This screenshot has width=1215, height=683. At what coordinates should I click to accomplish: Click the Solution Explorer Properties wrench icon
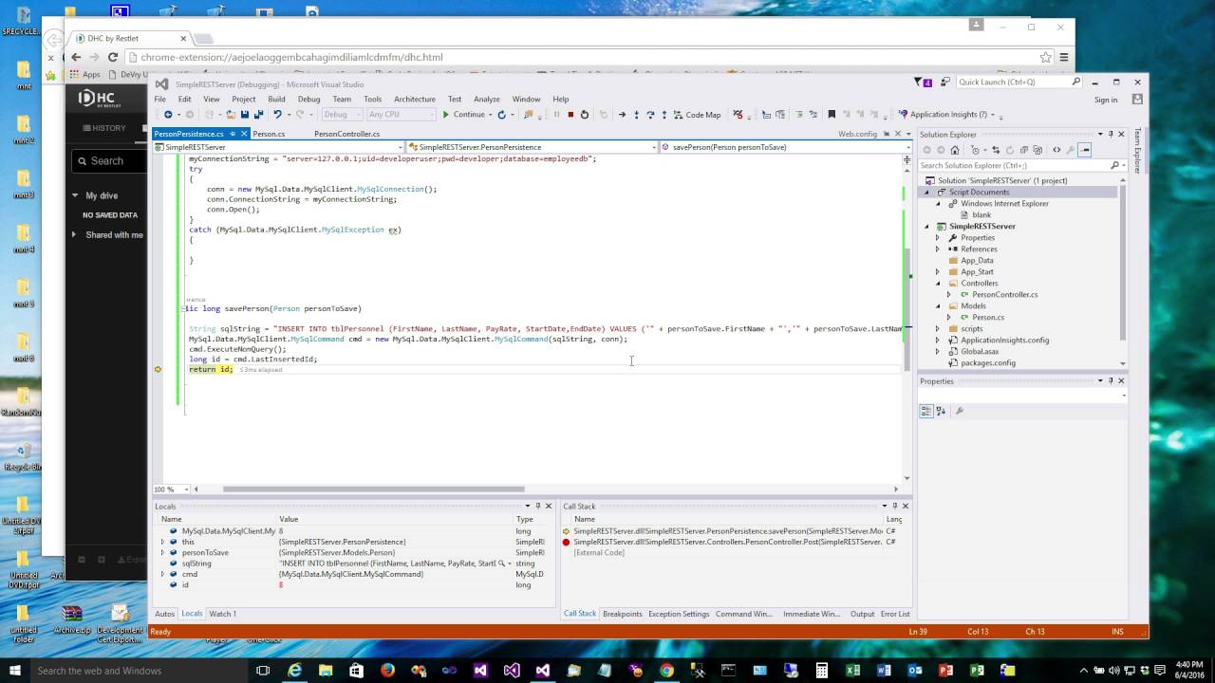tap(1071, 150)
